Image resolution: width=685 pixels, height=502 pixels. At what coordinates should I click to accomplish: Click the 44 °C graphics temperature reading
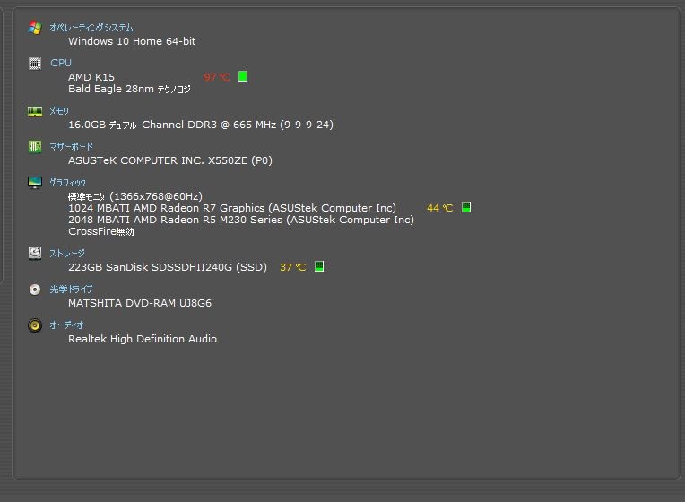point(440,208)
